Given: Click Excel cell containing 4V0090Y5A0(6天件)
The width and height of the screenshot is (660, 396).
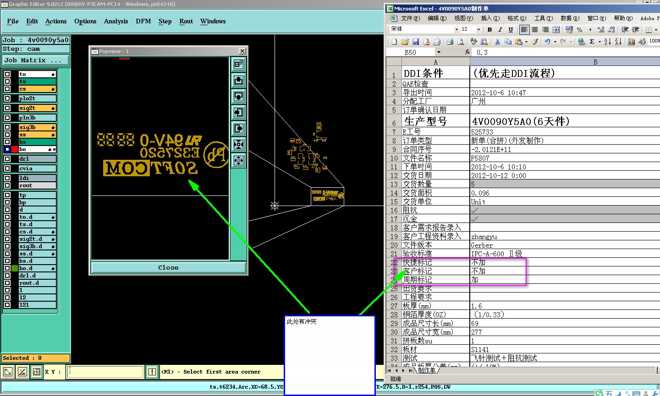Looking at the screenshot, I should click(x=565, y=121).
